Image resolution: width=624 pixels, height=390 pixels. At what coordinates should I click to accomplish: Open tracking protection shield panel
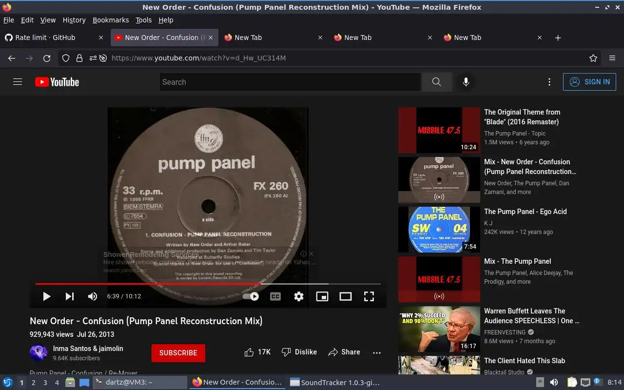(x=66, y=58)
